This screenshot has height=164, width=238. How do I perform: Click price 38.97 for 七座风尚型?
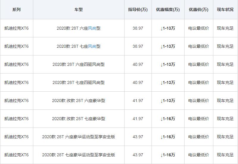click(138, 46)
